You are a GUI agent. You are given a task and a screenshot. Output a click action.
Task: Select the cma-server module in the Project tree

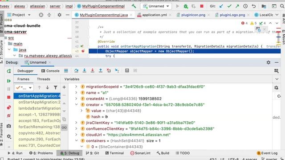[16, 32]
